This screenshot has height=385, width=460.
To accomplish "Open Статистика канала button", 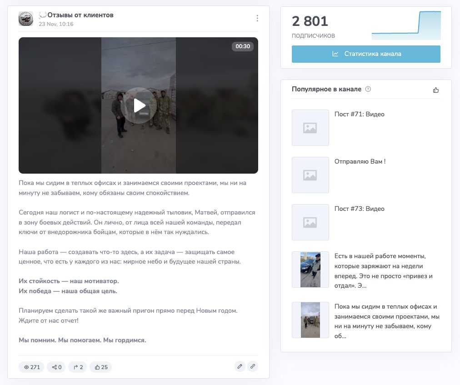I will (x=366, y=54).
